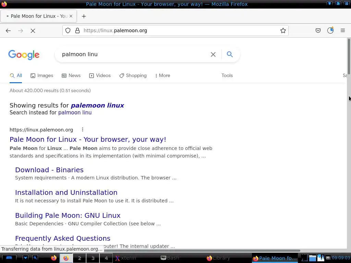Select the Pale Moon for Linux browser tab
351x263 pixels.
38,16
